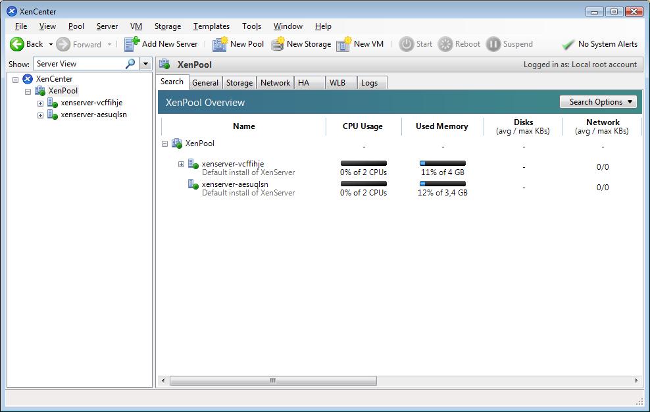
Task: Click the XenCenter root icon in tree
Action: click(x=28, y=79)
